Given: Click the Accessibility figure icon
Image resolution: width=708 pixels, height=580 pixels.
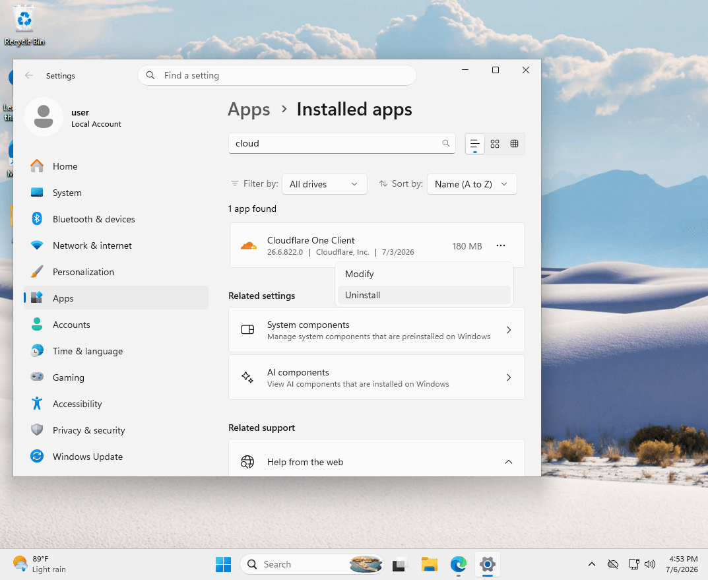Looking at the screenshot, I should point(37,403).
